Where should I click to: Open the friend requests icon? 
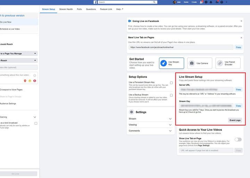201,2
